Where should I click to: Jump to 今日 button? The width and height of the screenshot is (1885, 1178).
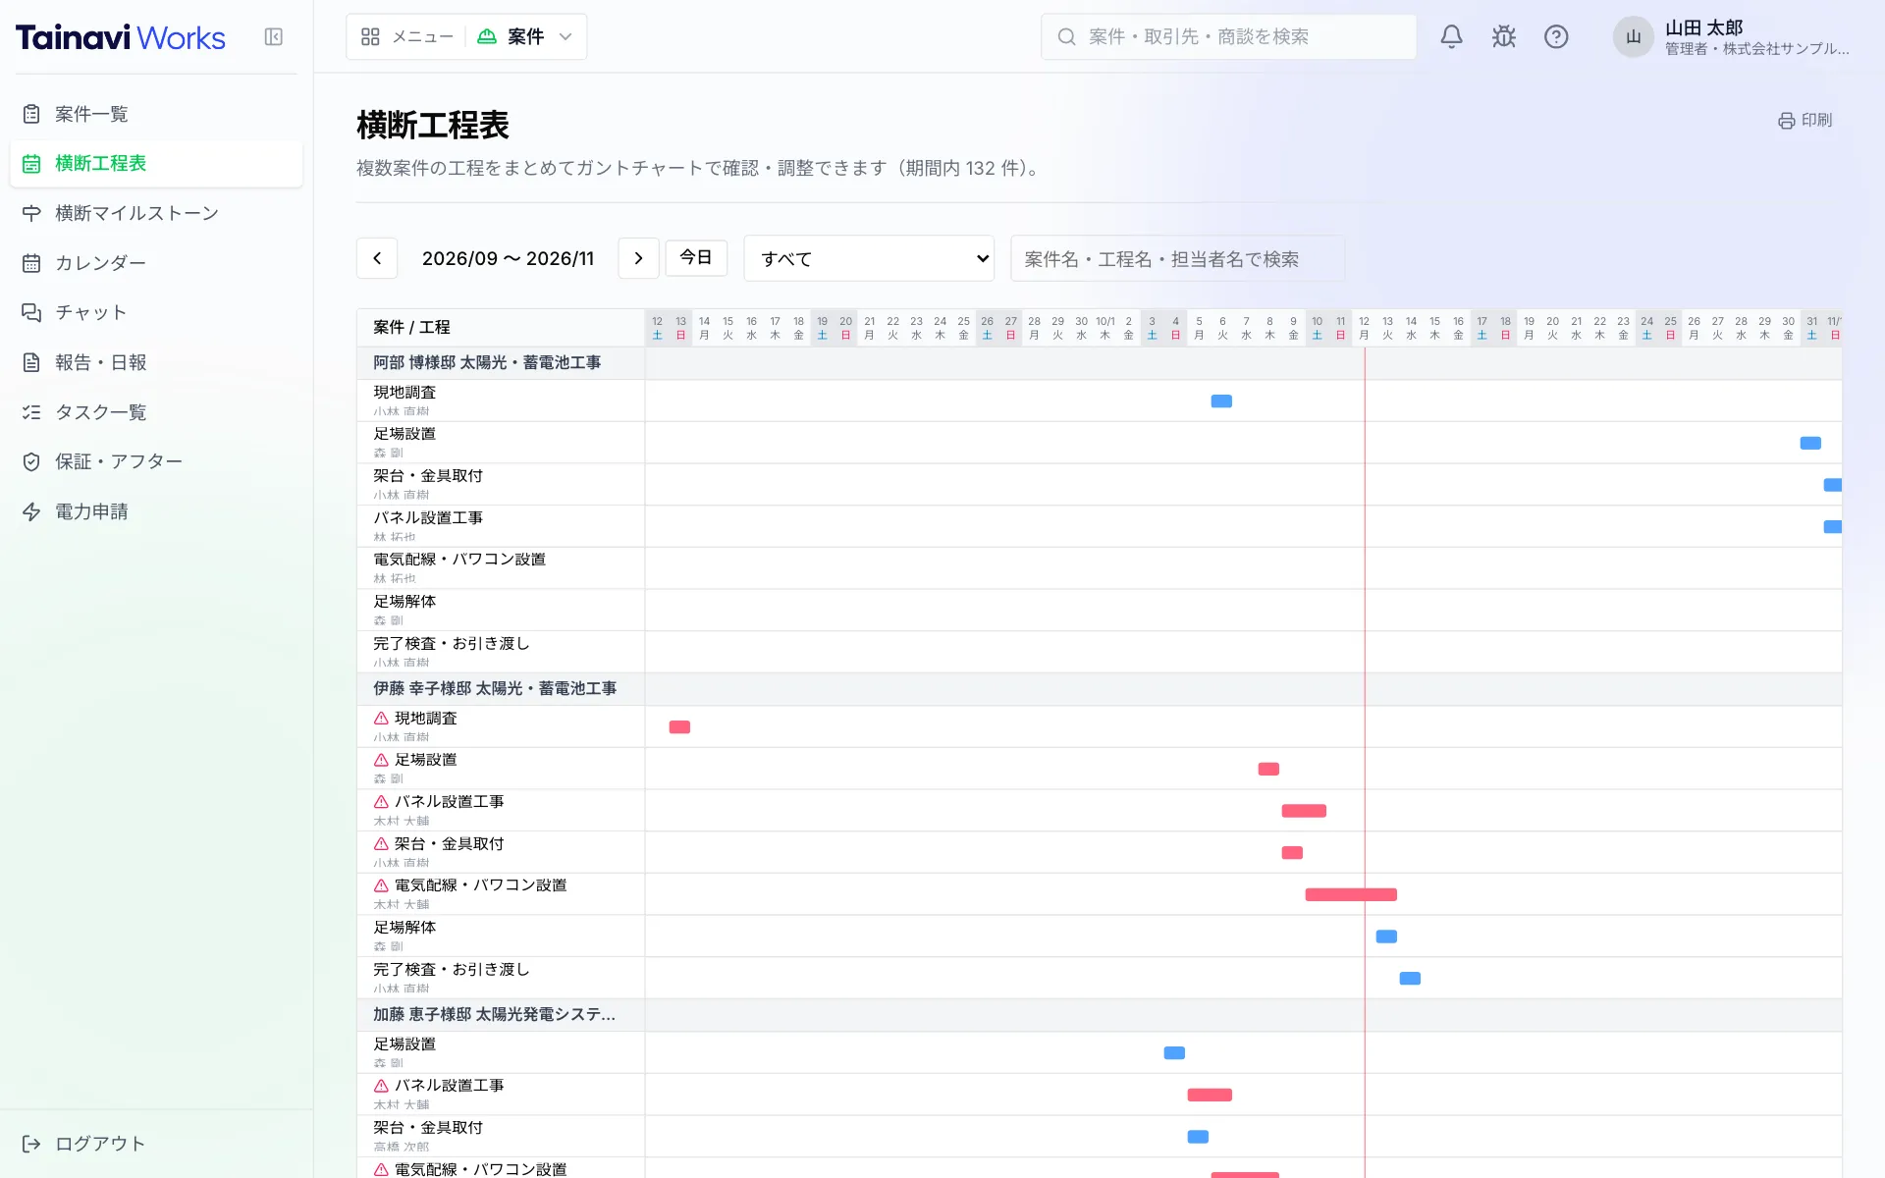coord(696,257)
